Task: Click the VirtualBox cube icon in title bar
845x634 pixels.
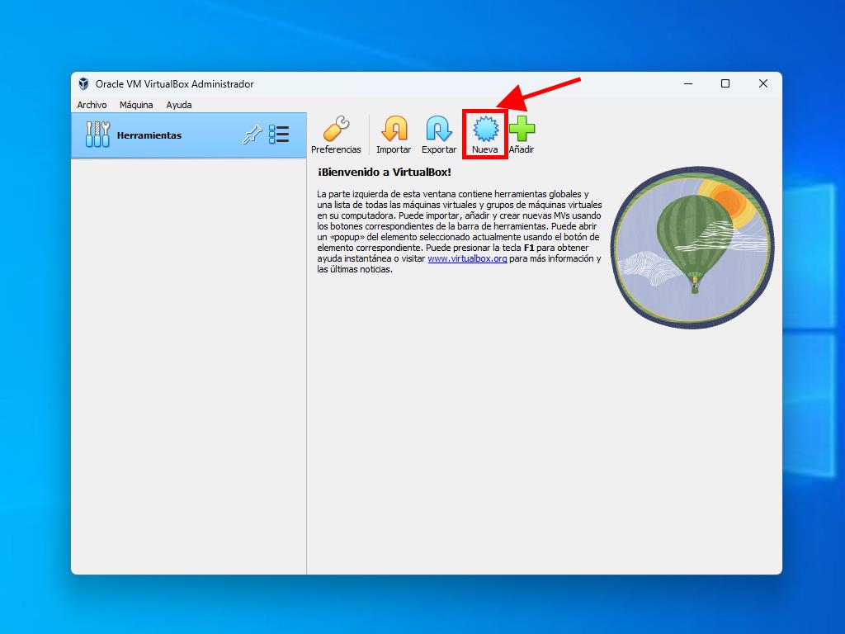Action: point(83,83)
